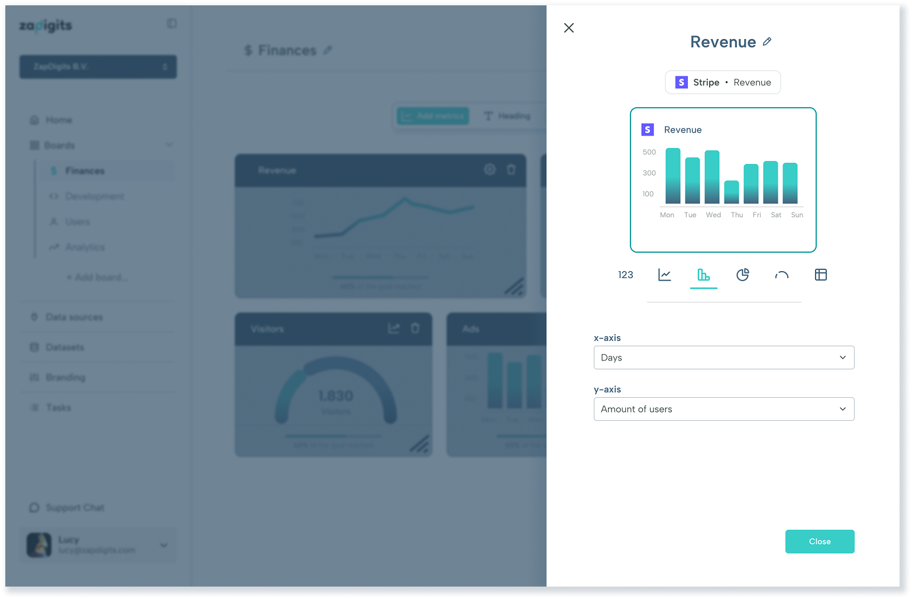This screenshot has width=912, height=599.
Task: Expand the ZapDigits B.V. workspace selector
Action: click(98, 67)
